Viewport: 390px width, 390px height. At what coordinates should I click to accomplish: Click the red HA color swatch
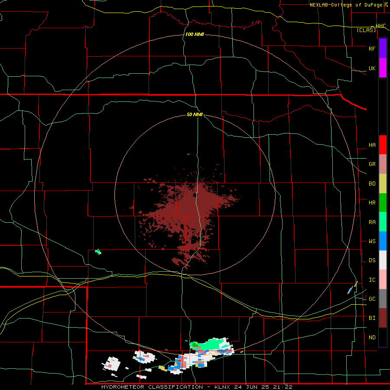click(x=383, y=145)
